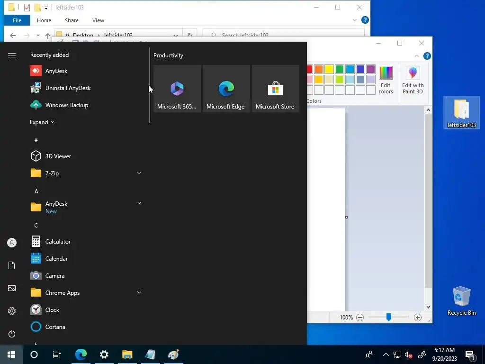Viewport: 485px width, 364px height.
Task: Collapse Paint ribbon chevron
Action: click(x=417, y=56)
